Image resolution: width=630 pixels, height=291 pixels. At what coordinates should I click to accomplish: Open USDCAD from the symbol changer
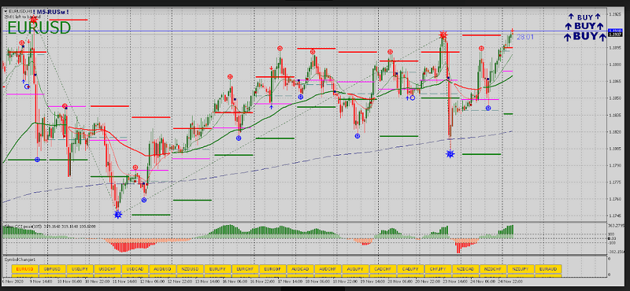(x=135, y=268)
